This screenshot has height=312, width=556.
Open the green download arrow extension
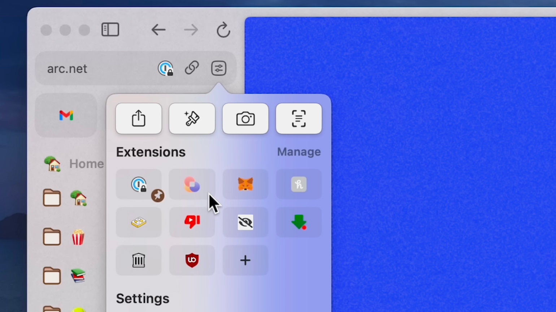pos(299,222)
